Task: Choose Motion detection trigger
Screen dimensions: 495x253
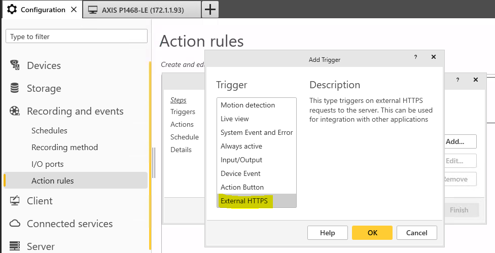Action: (x=256, y=105)
